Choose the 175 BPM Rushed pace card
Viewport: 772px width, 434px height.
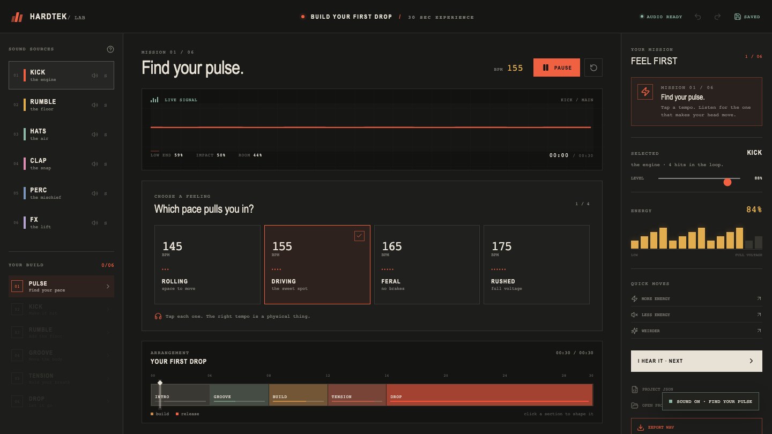[x=537, y=265]
